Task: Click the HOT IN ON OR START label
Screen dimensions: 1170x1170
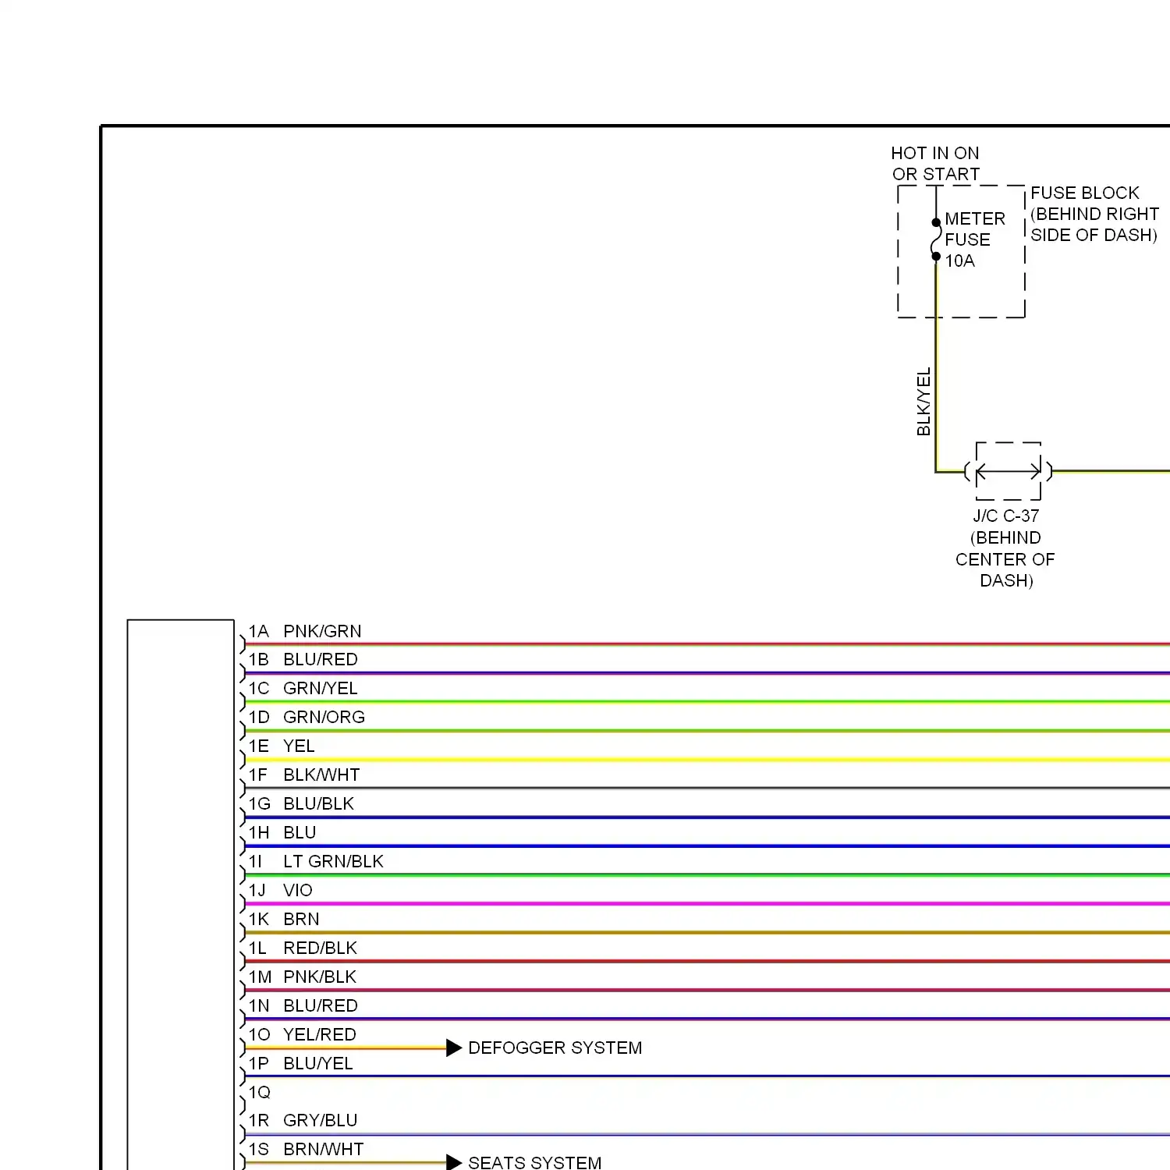Action: click(935, 163)
